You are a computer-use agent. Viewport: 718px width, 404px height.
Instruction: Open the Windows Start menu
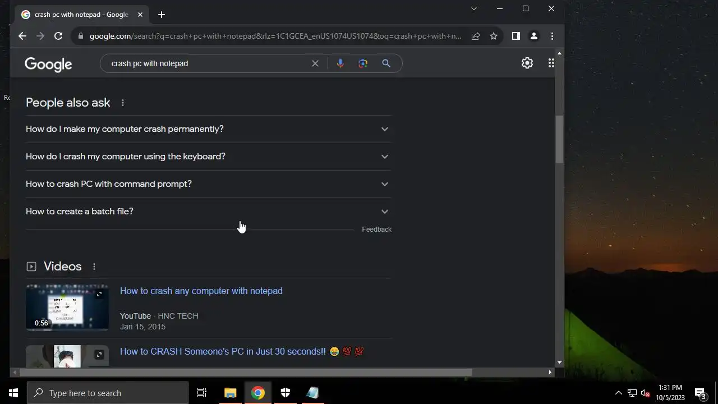pos(13,393)
